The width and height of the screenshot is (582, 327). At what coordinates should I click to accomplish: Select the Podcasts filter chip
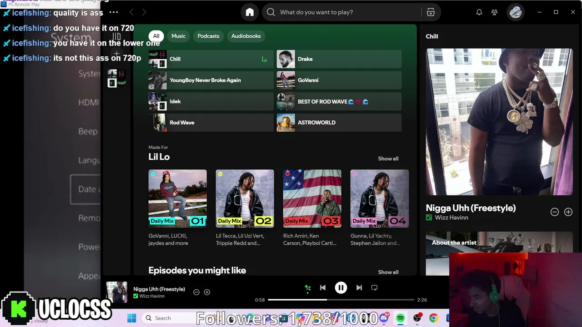208,36
